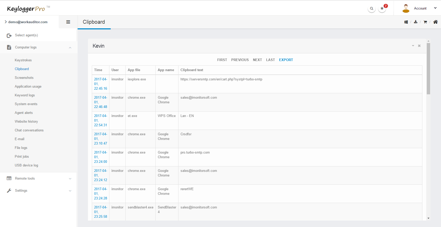The height and width of the screenshot is (227, 441).
Task: Toggle the hamburger sidebar menu
Action: click(x=68, y=22)
